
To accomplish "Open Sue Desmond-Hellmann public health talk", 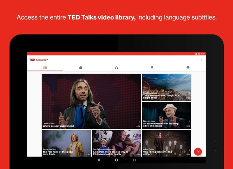I will click(x=116, y=143).
